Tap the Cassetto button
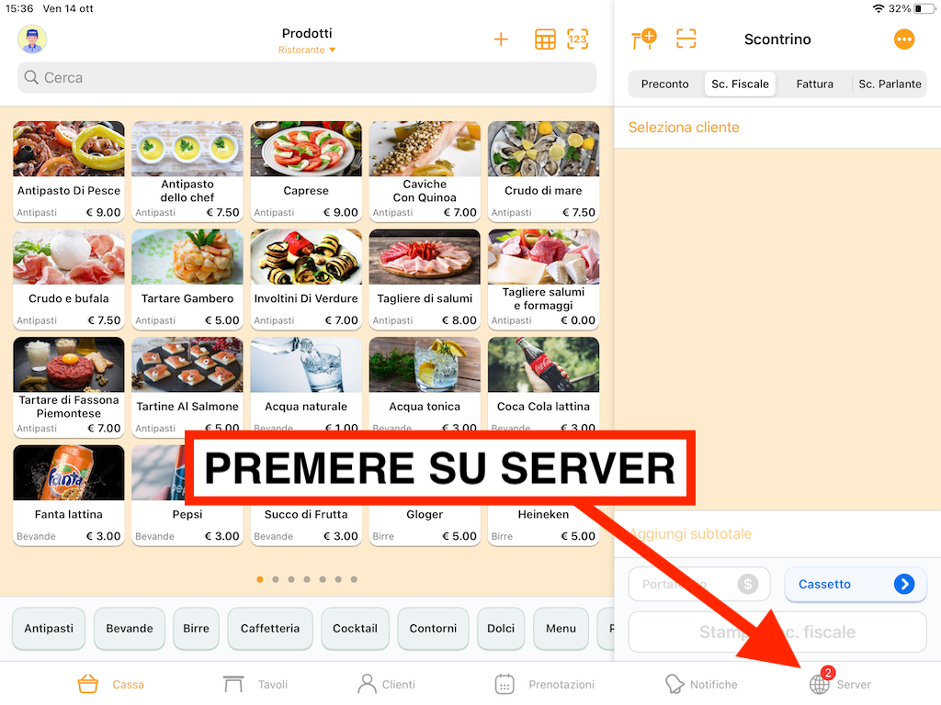 click(856, 584)
